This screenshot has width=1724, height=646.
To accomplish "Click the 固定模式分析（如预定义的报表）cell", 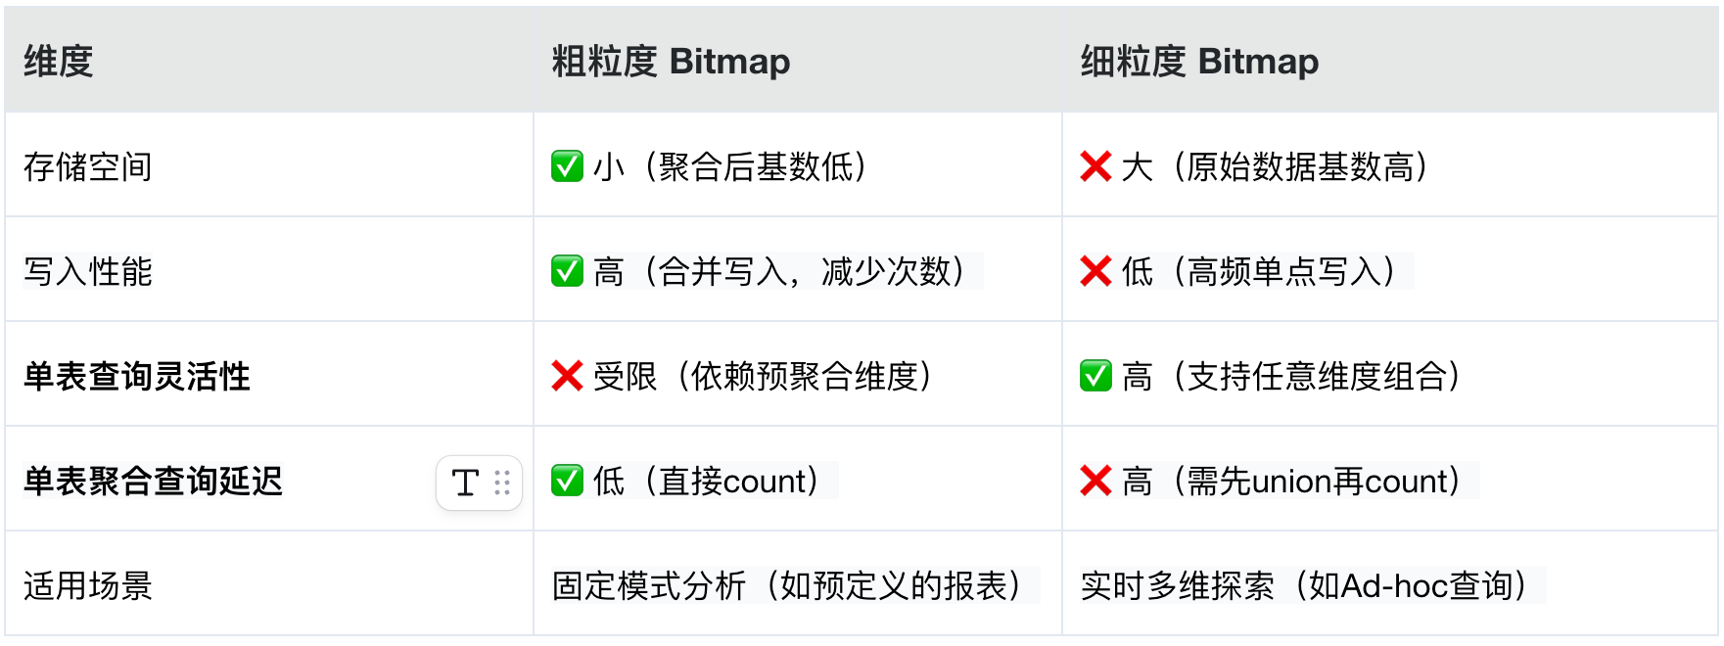I will pos(798,584).
